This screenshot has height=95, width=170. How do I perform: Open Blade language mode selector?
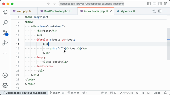pyautogui.click(x=157, y=93)
